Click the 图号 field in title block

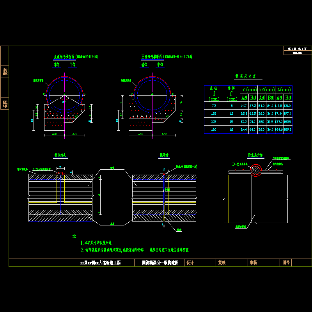286,263
